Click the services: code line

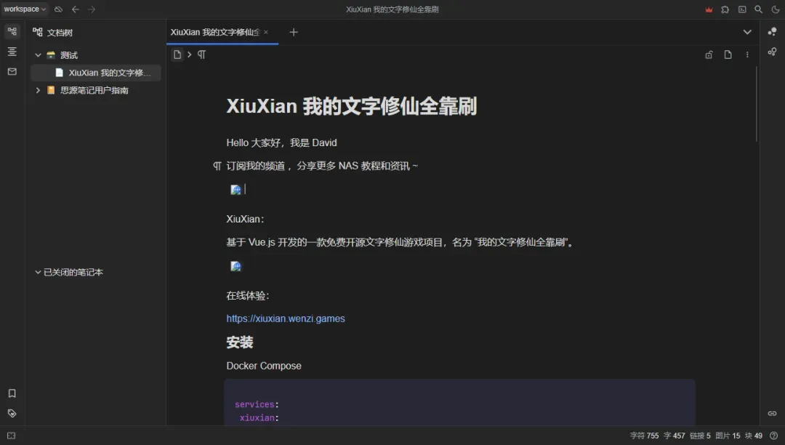coord(257,404)
